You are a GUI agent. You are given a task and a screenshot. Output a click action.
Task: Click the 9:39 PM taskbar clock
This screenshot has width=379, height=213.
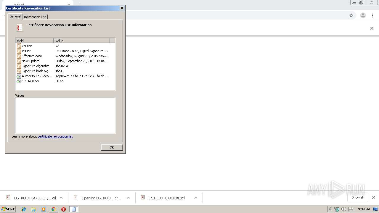(x=364, y=209)
